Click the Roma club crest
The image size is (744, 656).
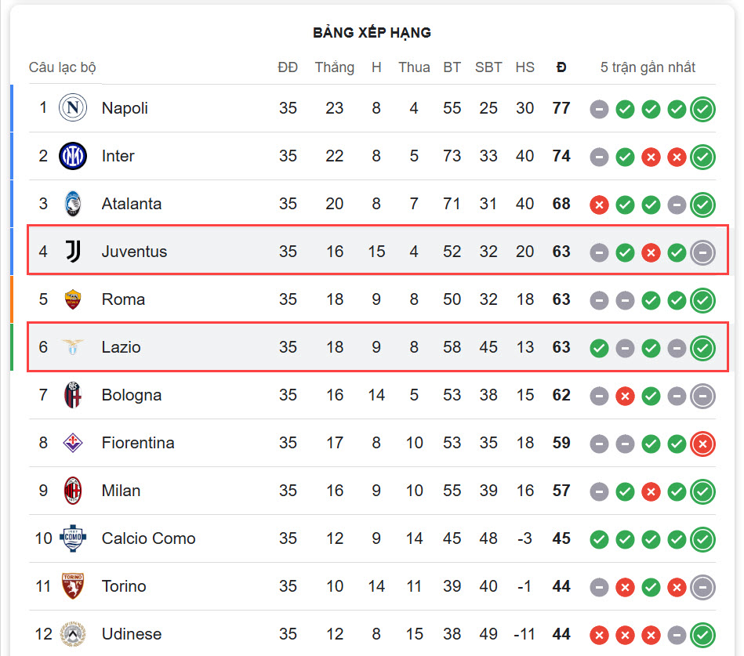click(x=73, y=299)
